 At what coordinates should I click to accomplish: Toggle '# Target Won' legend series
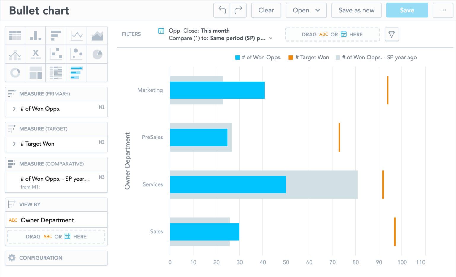click(x=309, y=58)
